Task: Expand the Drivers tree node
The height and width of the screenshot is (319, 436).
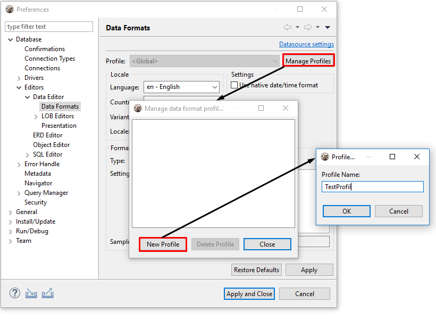Action: (x=18, y=77)
